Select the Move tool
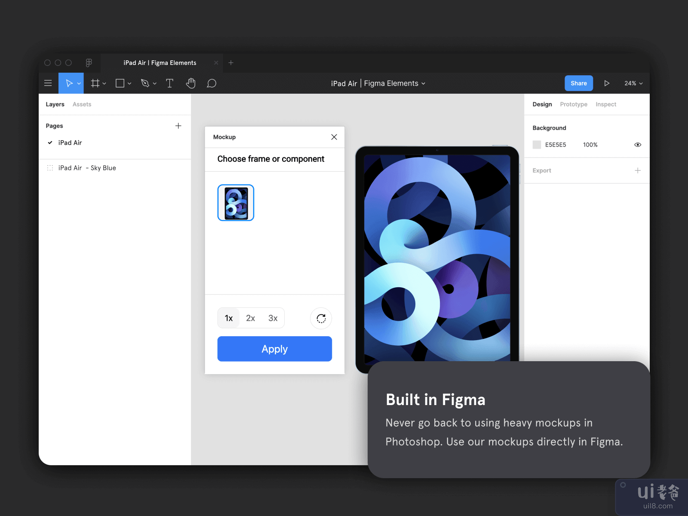Viewport: 688px width, 516px height. click(x=69, y=83)
